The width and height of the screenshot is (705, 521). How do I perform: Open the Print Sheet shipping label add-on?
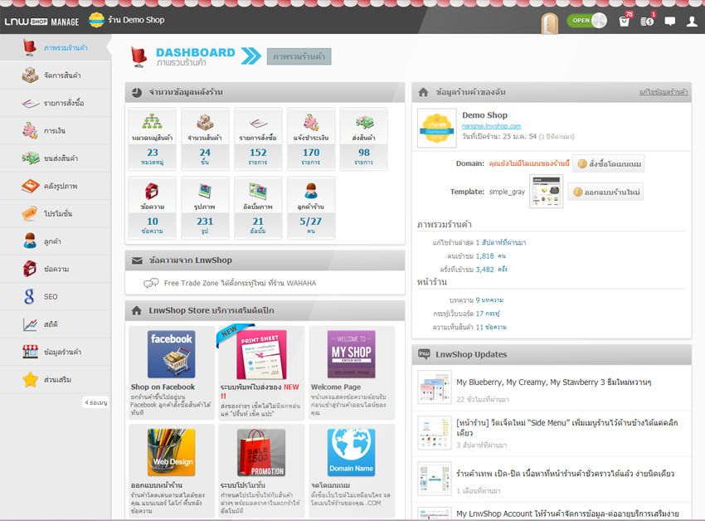[261, 373]
